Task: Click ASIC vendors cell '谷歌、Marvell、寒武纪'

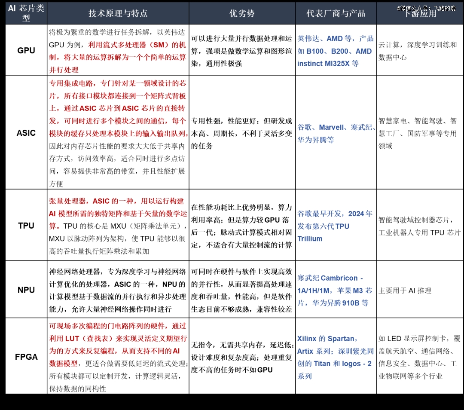Action: 336,132
